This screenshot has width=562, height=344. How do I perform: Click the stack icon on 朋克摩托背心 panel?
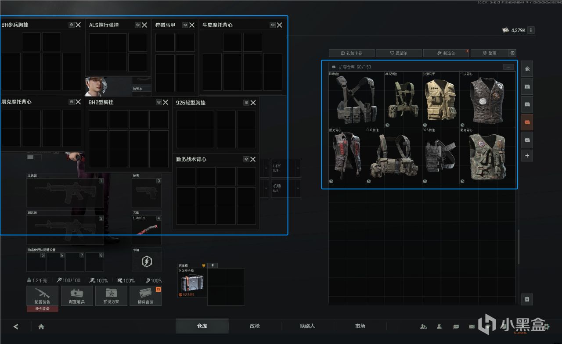72,102
